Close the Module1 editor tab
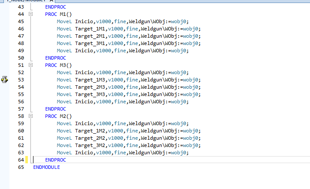The image size is (310, 189). coord(51,1)
